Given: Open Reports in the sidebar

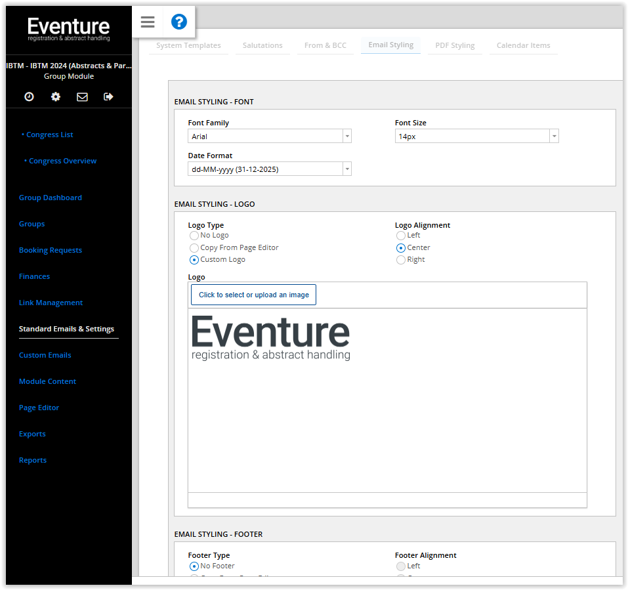Looking at the screenshot, I should tap(33, 460).
